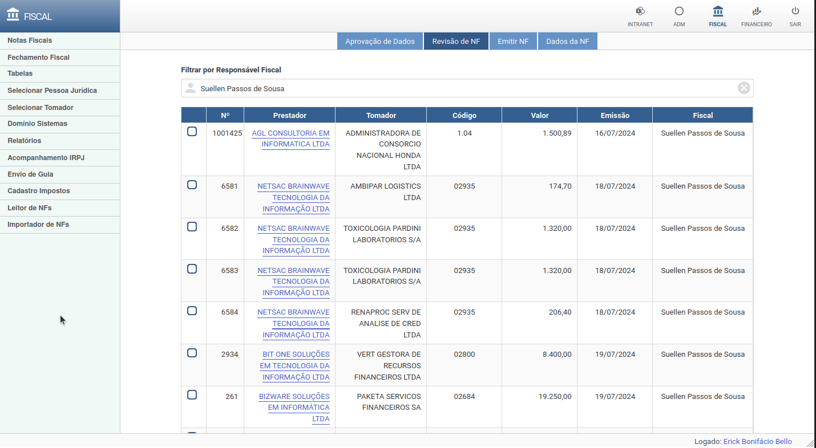The width and height of the screenshot is (816, 448).
Task: Open Selecionar Pessoa Jurídica in sidebar
Action: click(60, 91)
